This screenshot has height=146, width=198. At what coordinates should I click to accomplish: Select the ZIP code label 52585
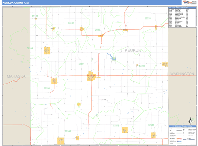pos(151,125)
